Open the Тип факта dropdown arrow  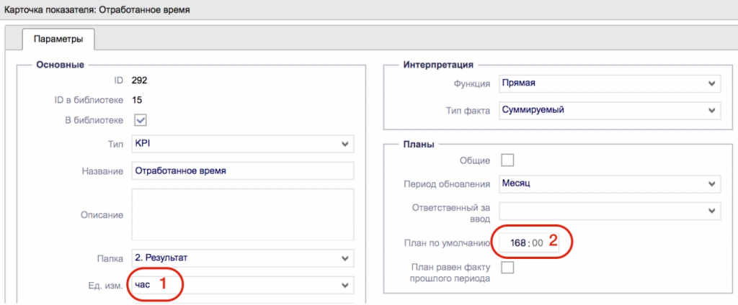point(711,111)
